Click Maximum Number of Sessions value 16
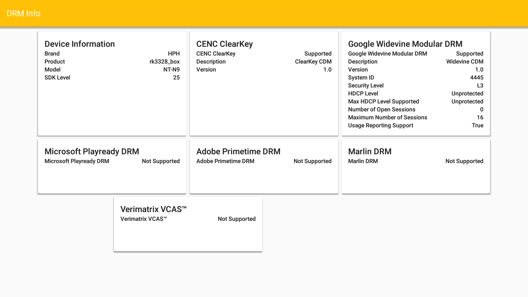The width and height of the screenshot is (528, 297). pyautogui.click(x=480, y=117)
